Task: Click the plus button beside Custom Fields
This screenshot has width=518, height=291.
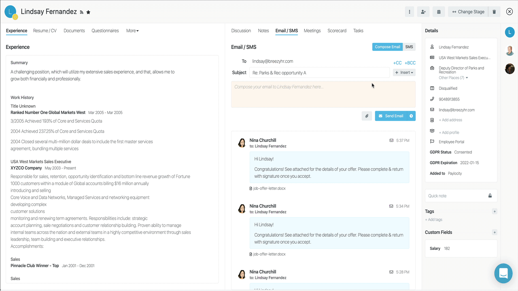Action: [495, 232]
